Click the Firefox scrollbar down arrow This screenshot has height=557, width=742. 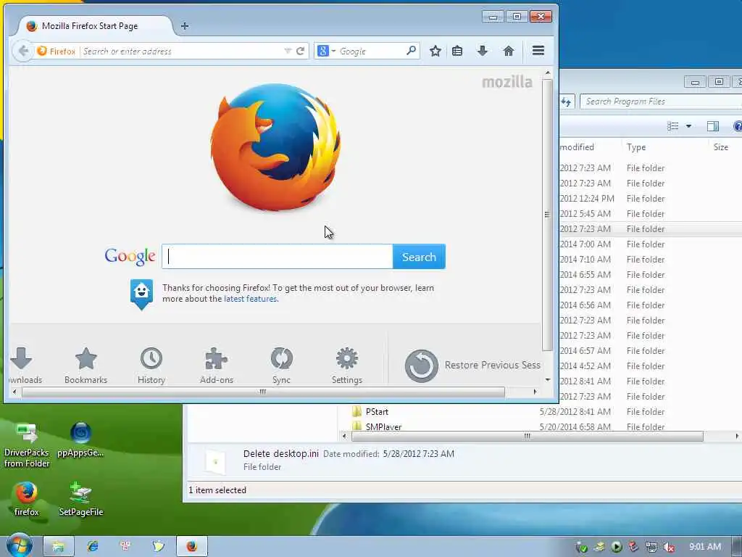[548, 380]
